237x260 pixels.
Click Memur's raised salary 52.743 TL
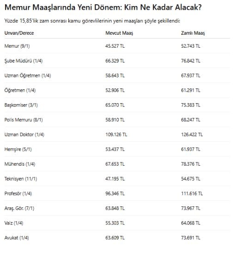[191, 46]
